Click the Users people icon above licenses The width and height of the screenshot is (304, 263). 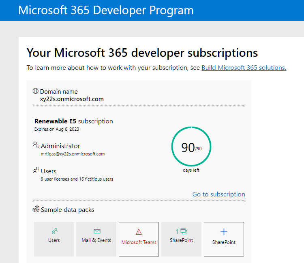pyautogui.click(x=36, y=170)
